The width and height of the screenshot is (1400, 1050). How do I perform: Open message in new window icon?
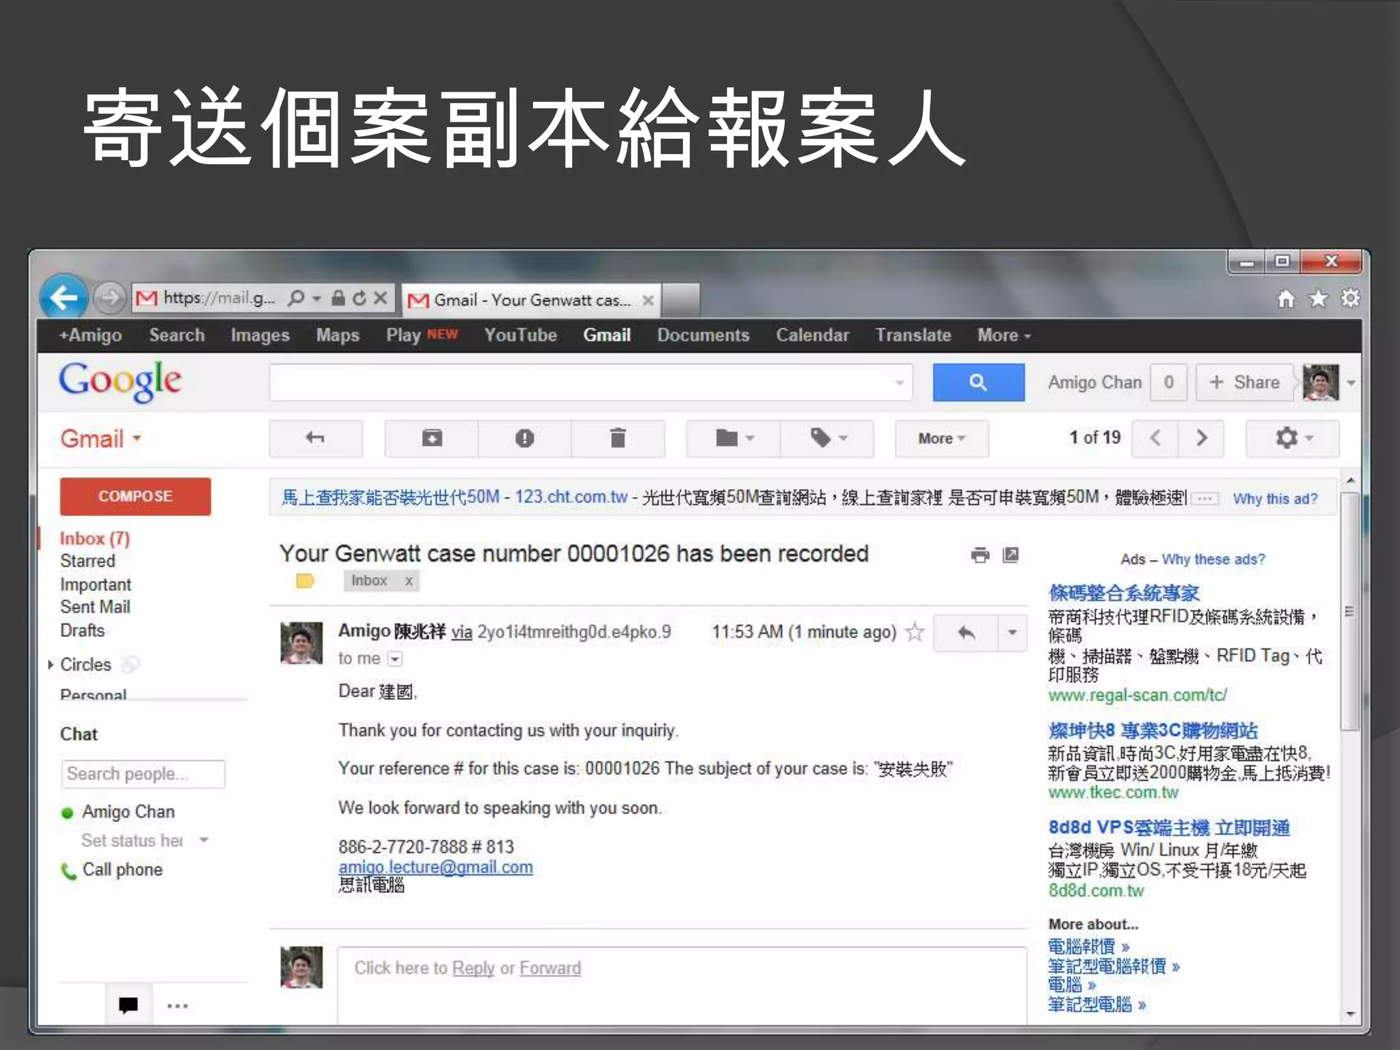point(1011,555)
